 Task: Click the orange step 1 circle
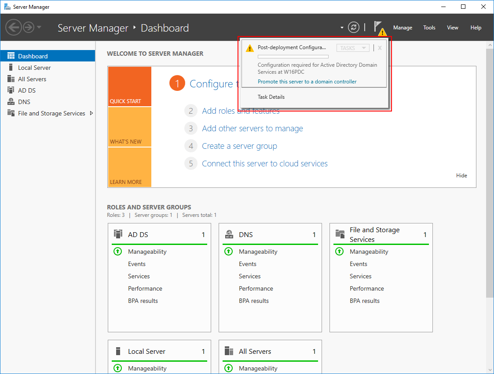tap(177, 83)
